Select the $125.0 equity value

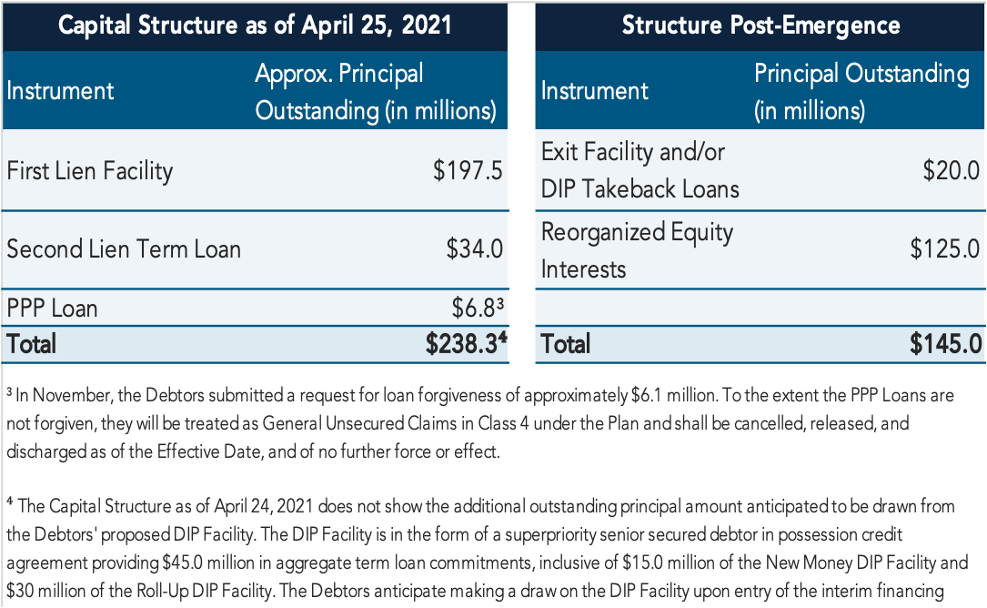(x=944, y=248)
